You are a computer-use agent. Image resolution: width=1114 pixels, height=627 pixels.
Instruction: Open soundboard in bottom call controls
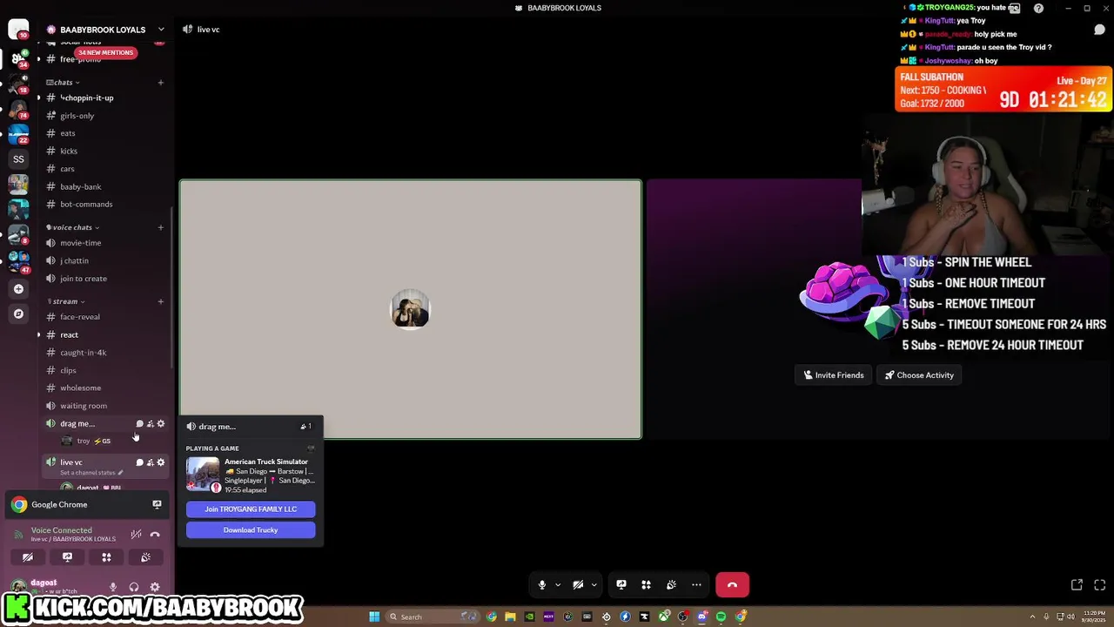tap(671, 585)
